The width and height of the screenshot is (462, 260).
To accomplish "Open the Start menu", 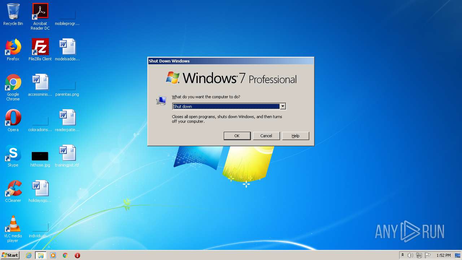I will pos(10,255).
